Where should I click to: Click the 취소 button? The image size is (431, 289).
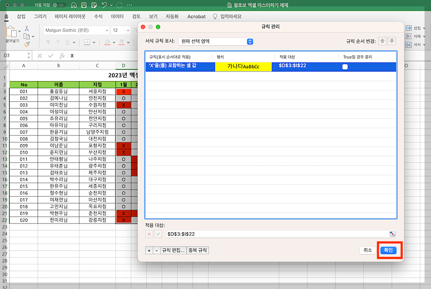tap(368, 250)
